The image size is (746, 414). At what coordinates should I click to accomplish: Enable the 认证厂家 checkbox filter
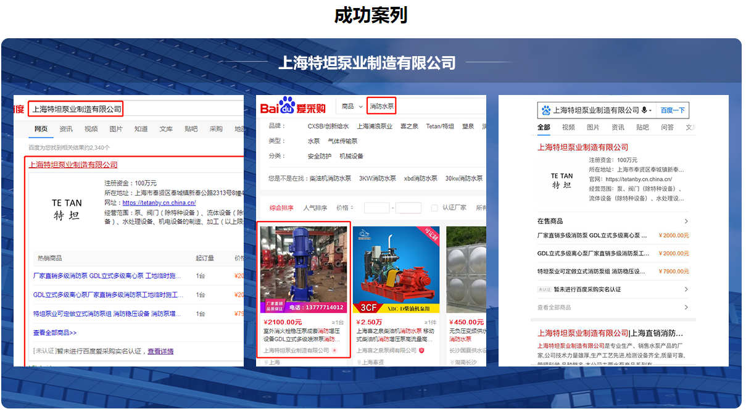click(x=433, y=207)
